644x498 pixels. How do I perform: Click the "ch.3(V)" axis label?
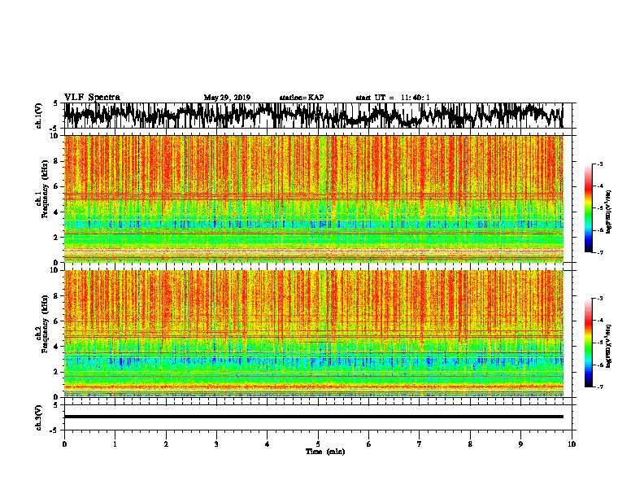pos(38,417)
